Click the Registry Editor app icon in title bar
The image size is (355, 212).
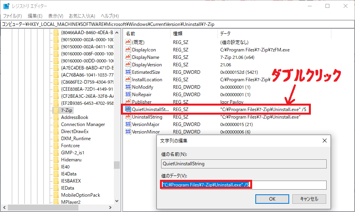click(6, 6)
